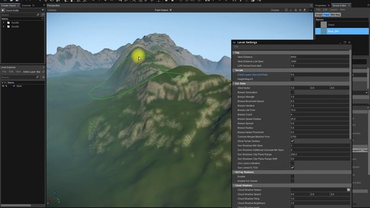Switch to the Console tab

click(26, 5)
